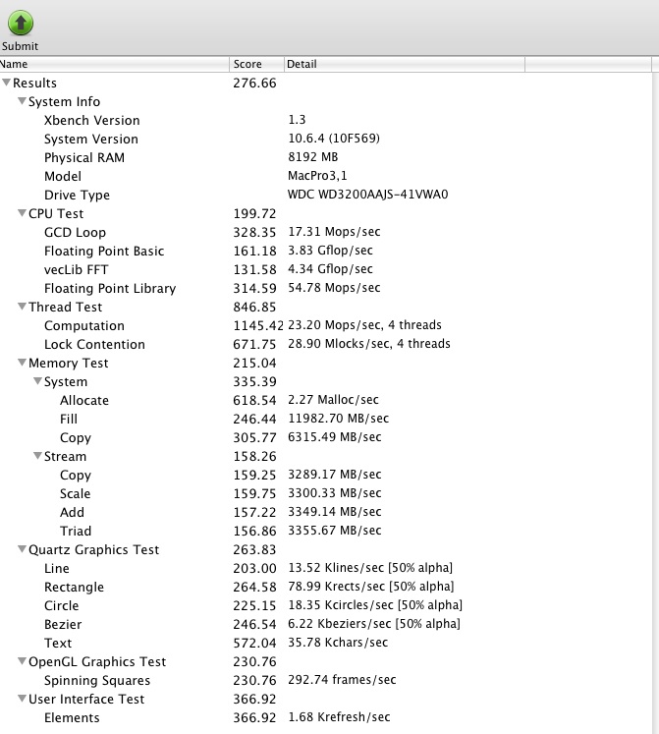Click the 292.74 frames/sec detail

[342, 680]
